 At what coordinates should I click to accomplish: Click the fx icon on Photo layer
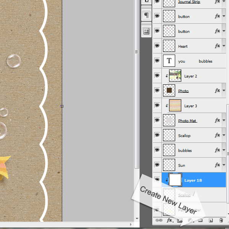(217, 90)
